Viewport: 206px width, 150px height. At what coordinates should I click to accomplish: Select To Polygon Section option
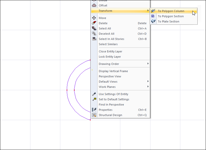(x=174, y=16)
